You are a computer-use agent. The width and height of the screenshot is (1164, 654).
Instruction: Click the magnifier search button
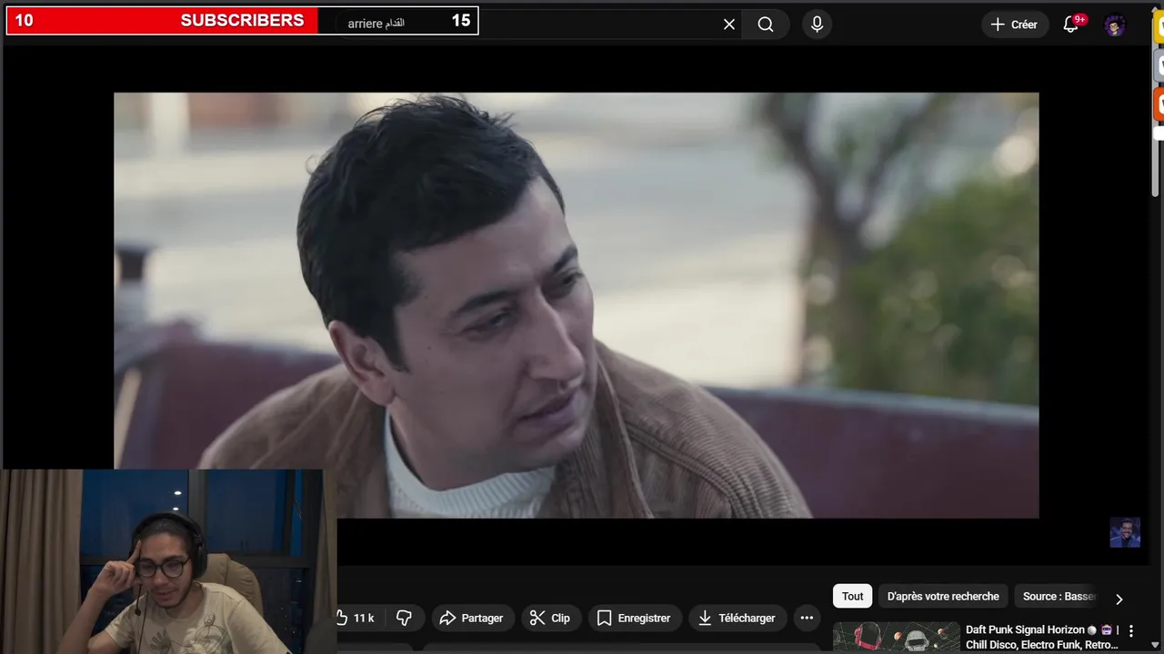coord(766,25)
